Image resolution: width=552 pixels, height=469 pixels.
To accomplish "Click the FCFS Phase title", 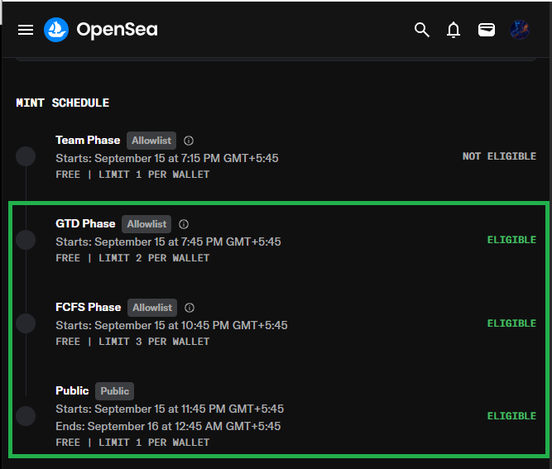I will tap(88, 307).
